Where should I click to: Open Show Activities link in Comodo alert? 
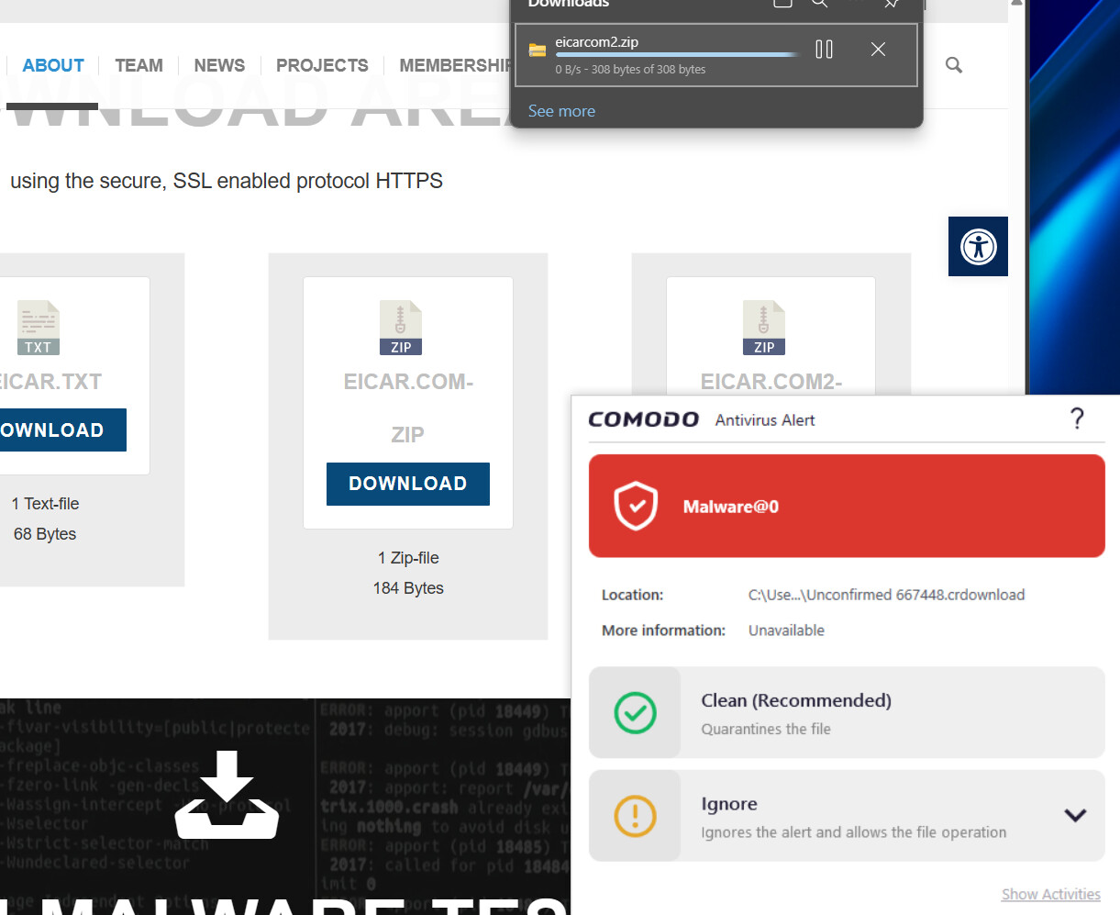click(x=1051, y=894)
